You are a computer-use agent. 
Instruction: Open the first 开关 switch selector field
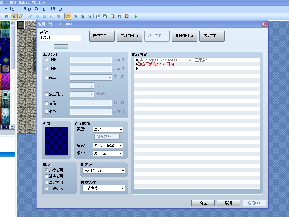(x=91, y=60)
